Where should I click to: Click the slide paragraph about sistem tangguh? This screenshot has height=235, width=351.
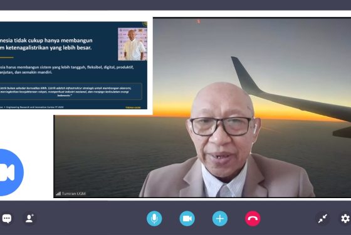66,69
